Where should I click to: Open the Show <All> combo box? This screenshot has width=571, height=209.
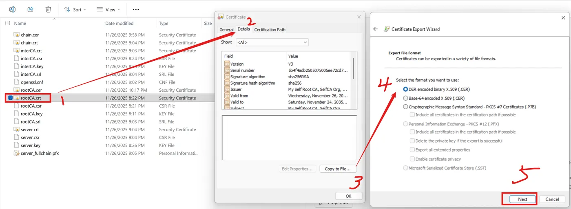click(272, 42)
